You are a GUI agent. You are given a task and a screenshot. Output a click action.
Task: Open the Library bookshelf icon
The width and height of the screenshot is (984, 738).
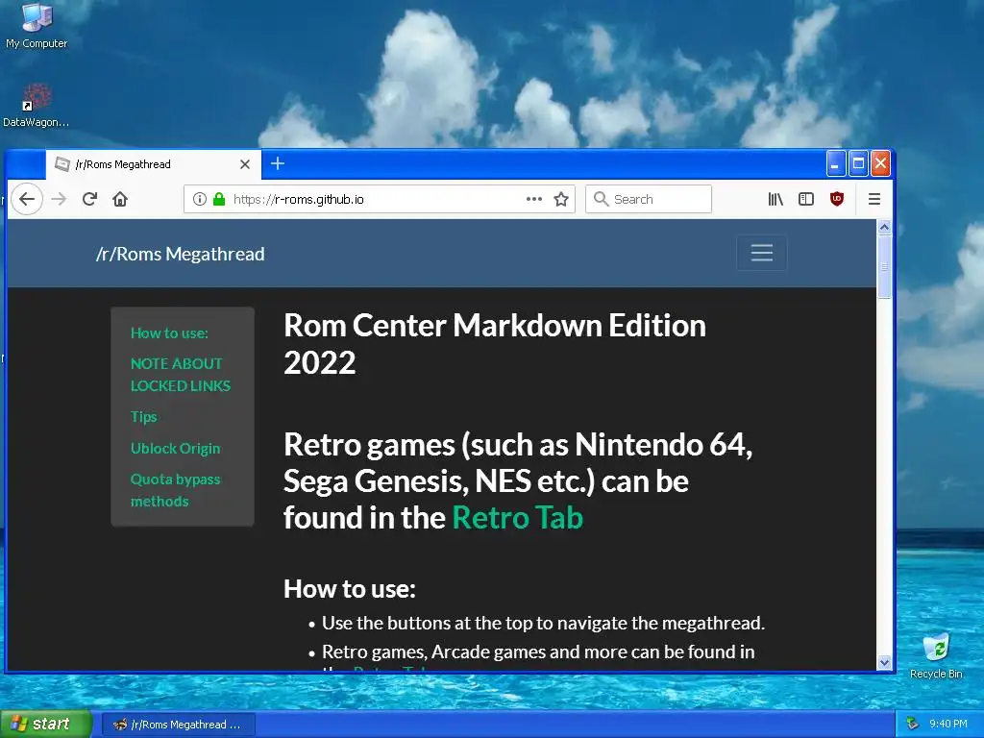tap(775, 199)
